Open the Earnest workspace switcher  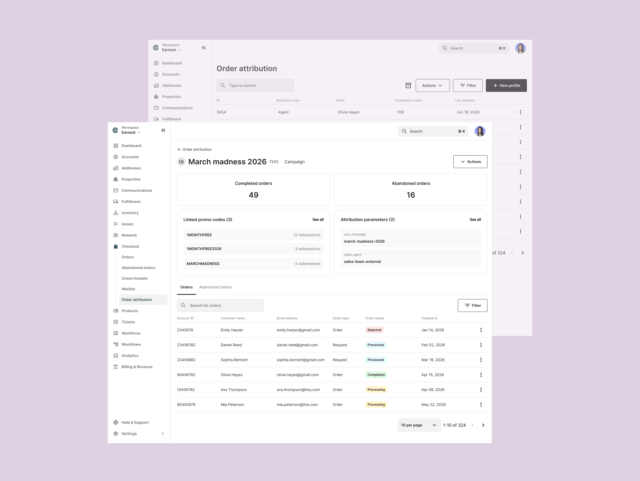(x=131, y=132)
